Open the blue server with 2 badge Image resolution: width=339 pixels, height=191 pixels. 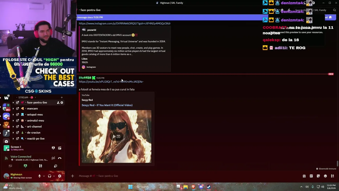[x=6, y=116]
